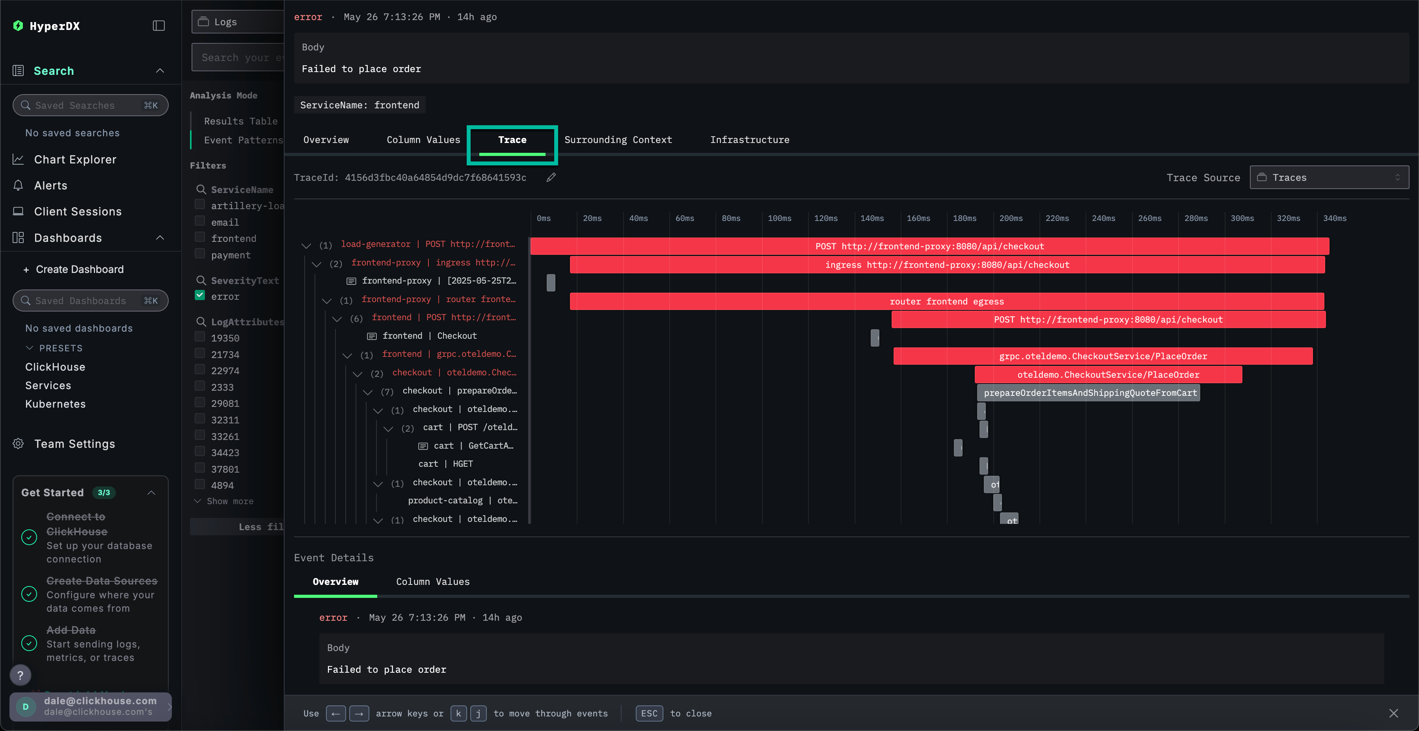
Task: Uncheck the error severity filter
Action: pyautogui.click(x=200, y=296)
